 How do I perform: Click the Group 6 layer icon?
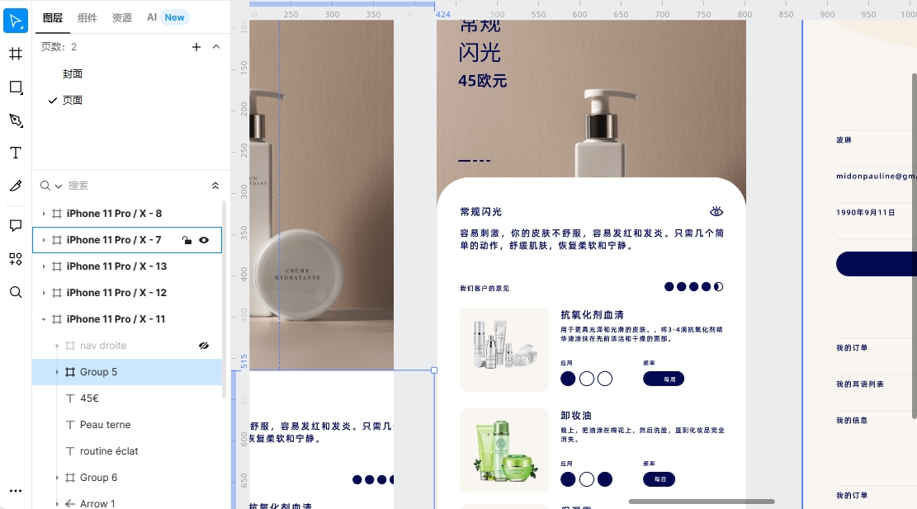click(x=70, y=478)
